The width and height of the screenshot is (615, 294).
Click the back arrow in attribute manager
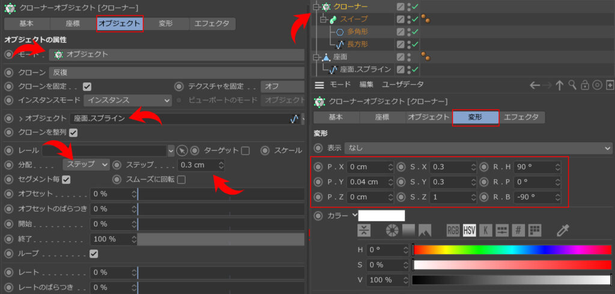point(535,85)
